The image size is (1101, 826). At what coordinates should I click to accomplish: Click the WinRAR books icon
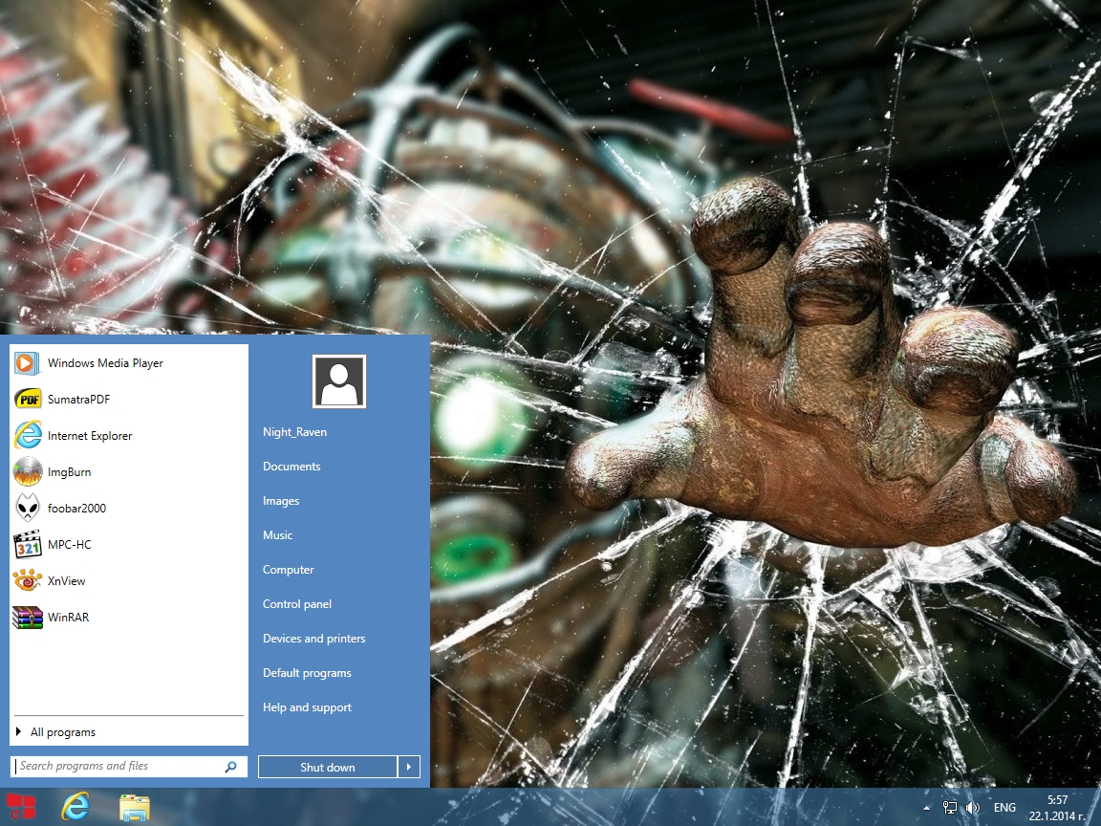point(28,618)
